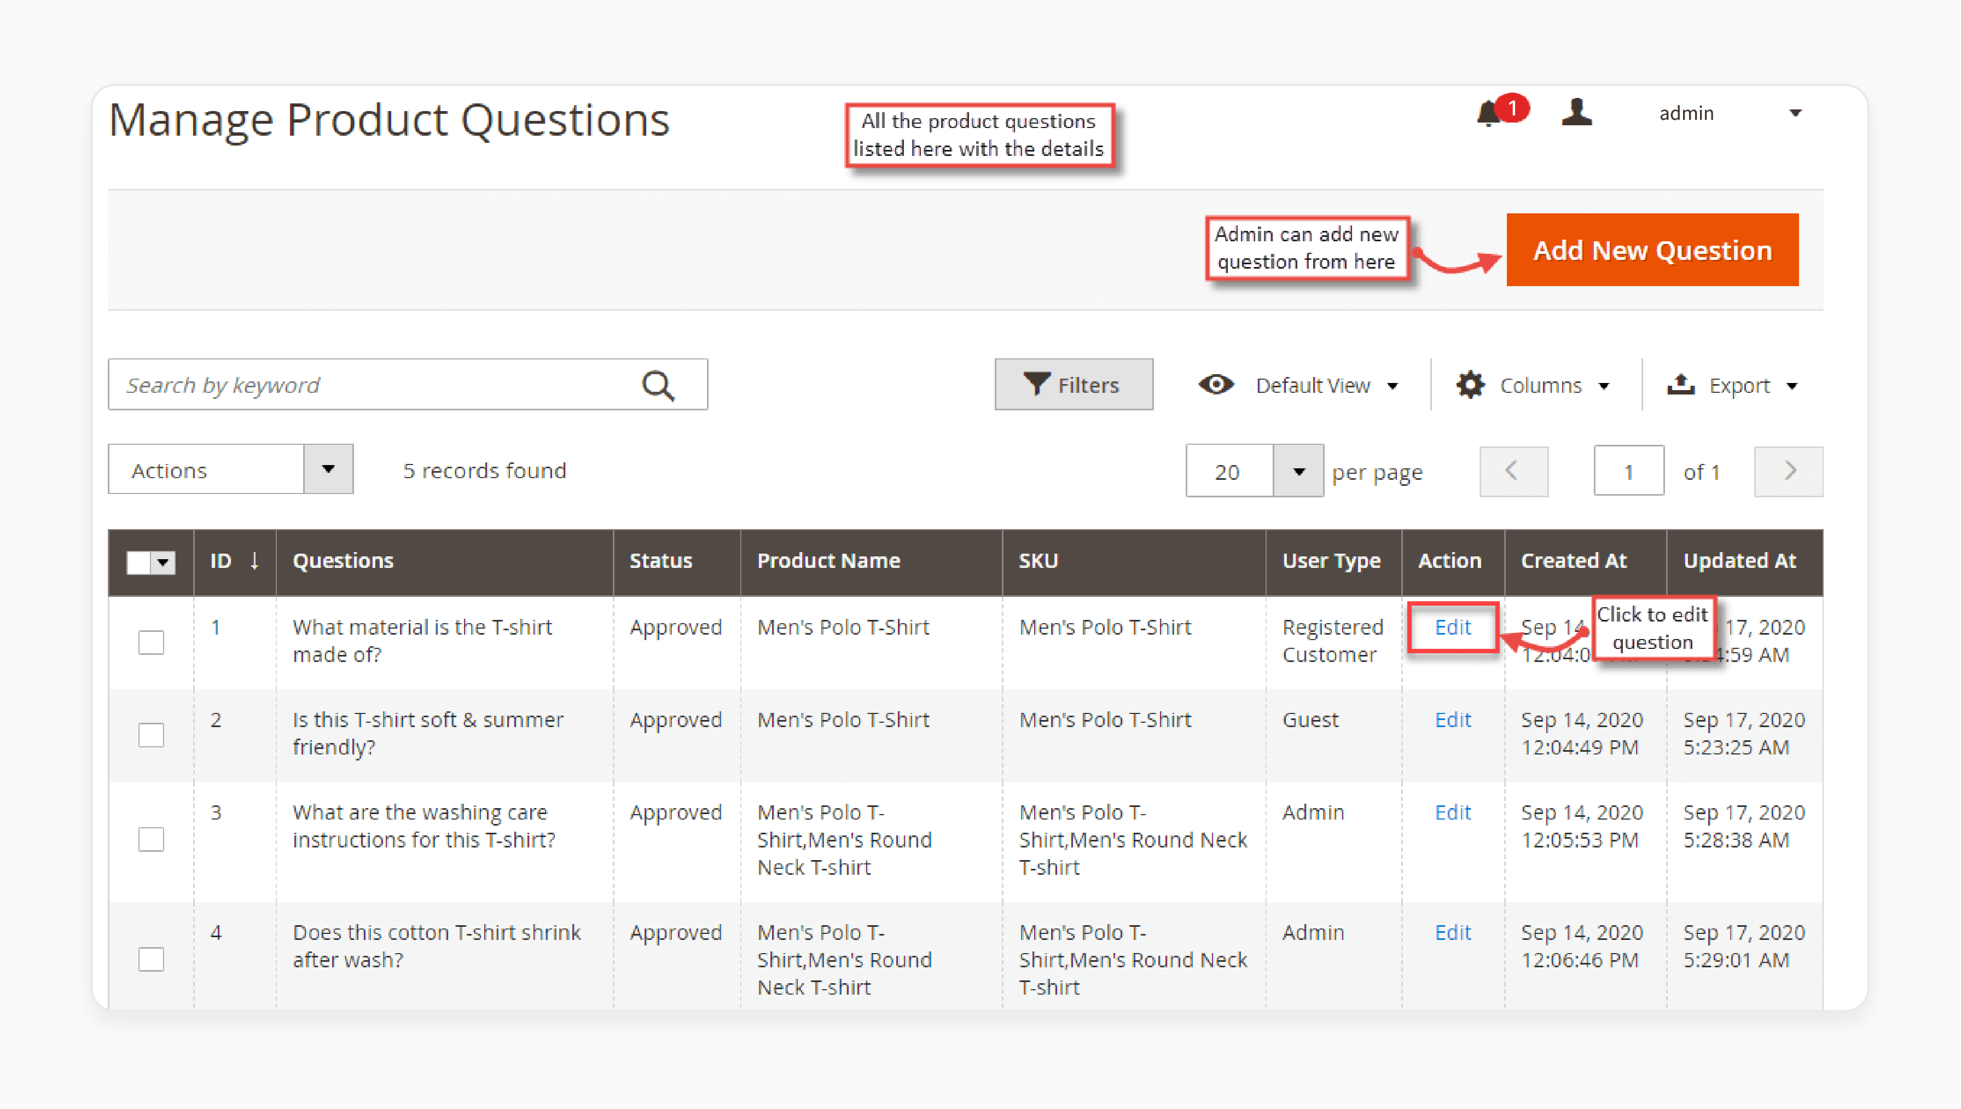1961x1109 pixels.
Task: Edit the washing care instructions question
Action: [1452, 812]
